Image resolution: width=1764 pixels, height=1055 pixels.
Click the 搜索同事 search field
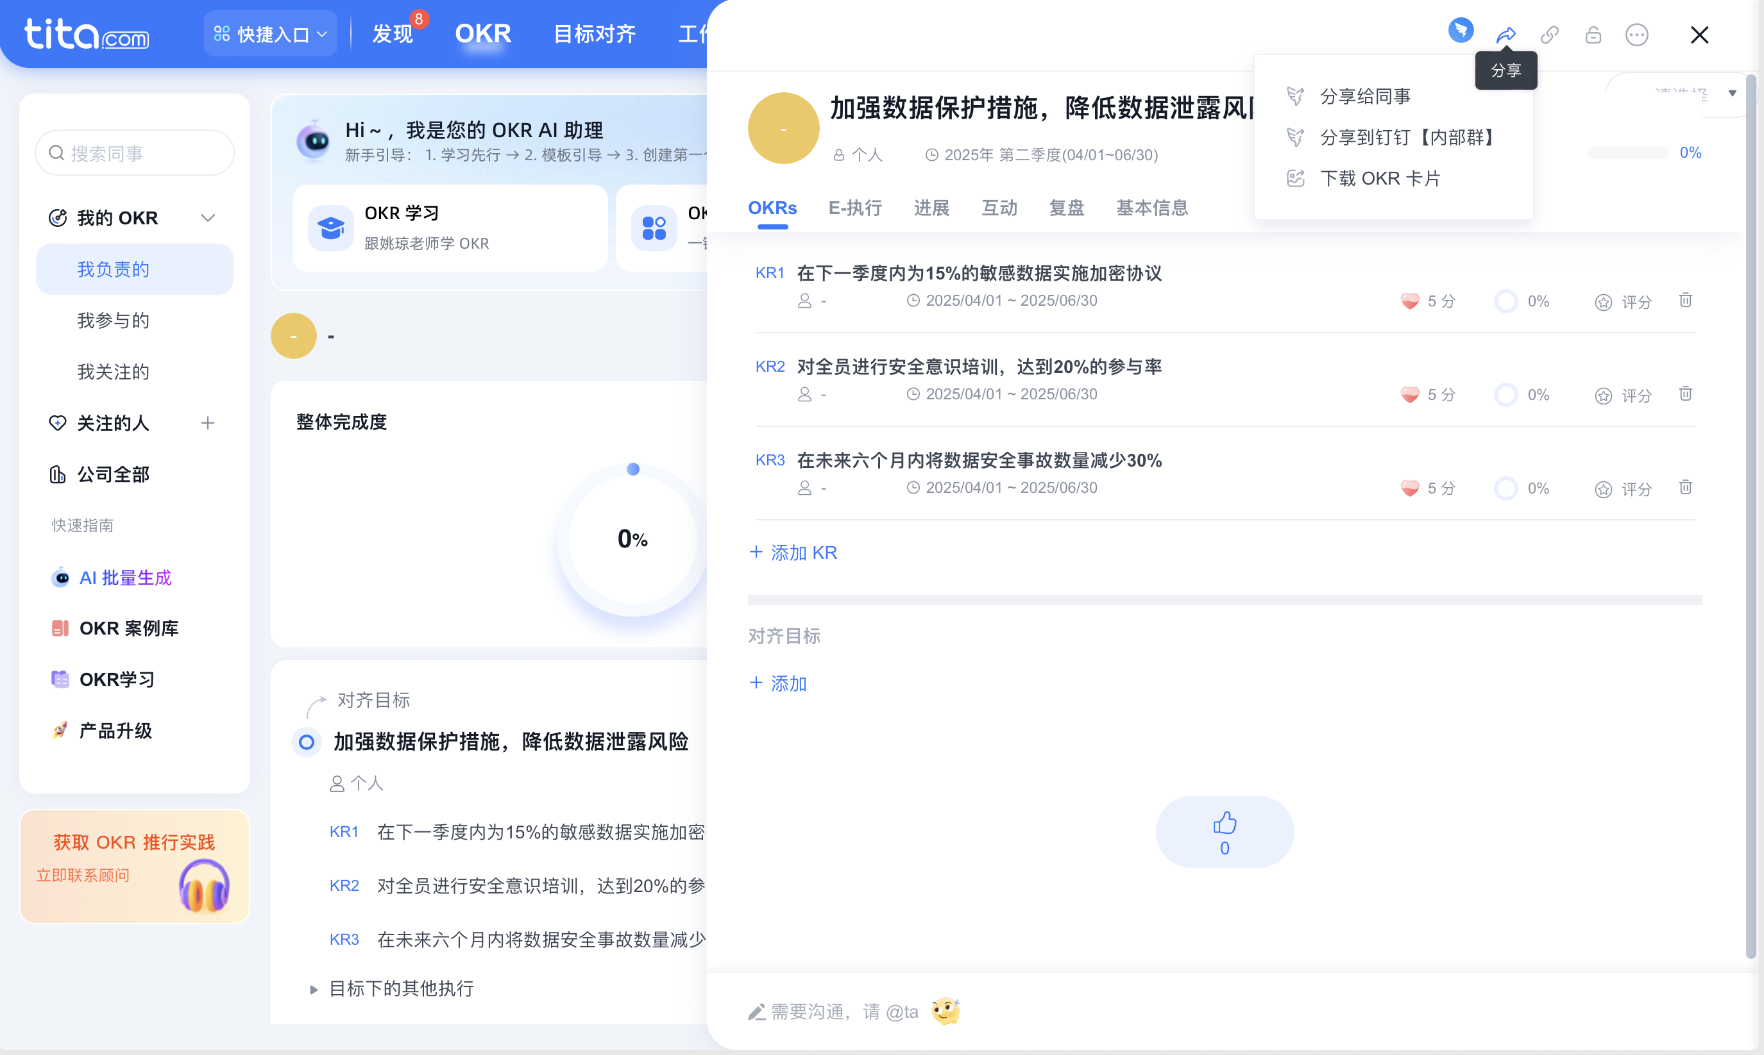tap(135, 152)
